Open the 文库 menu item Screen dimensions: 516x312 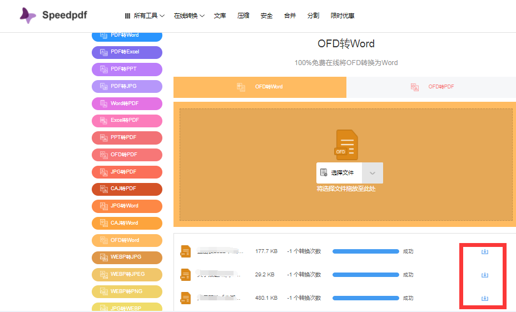pos(220,16)
